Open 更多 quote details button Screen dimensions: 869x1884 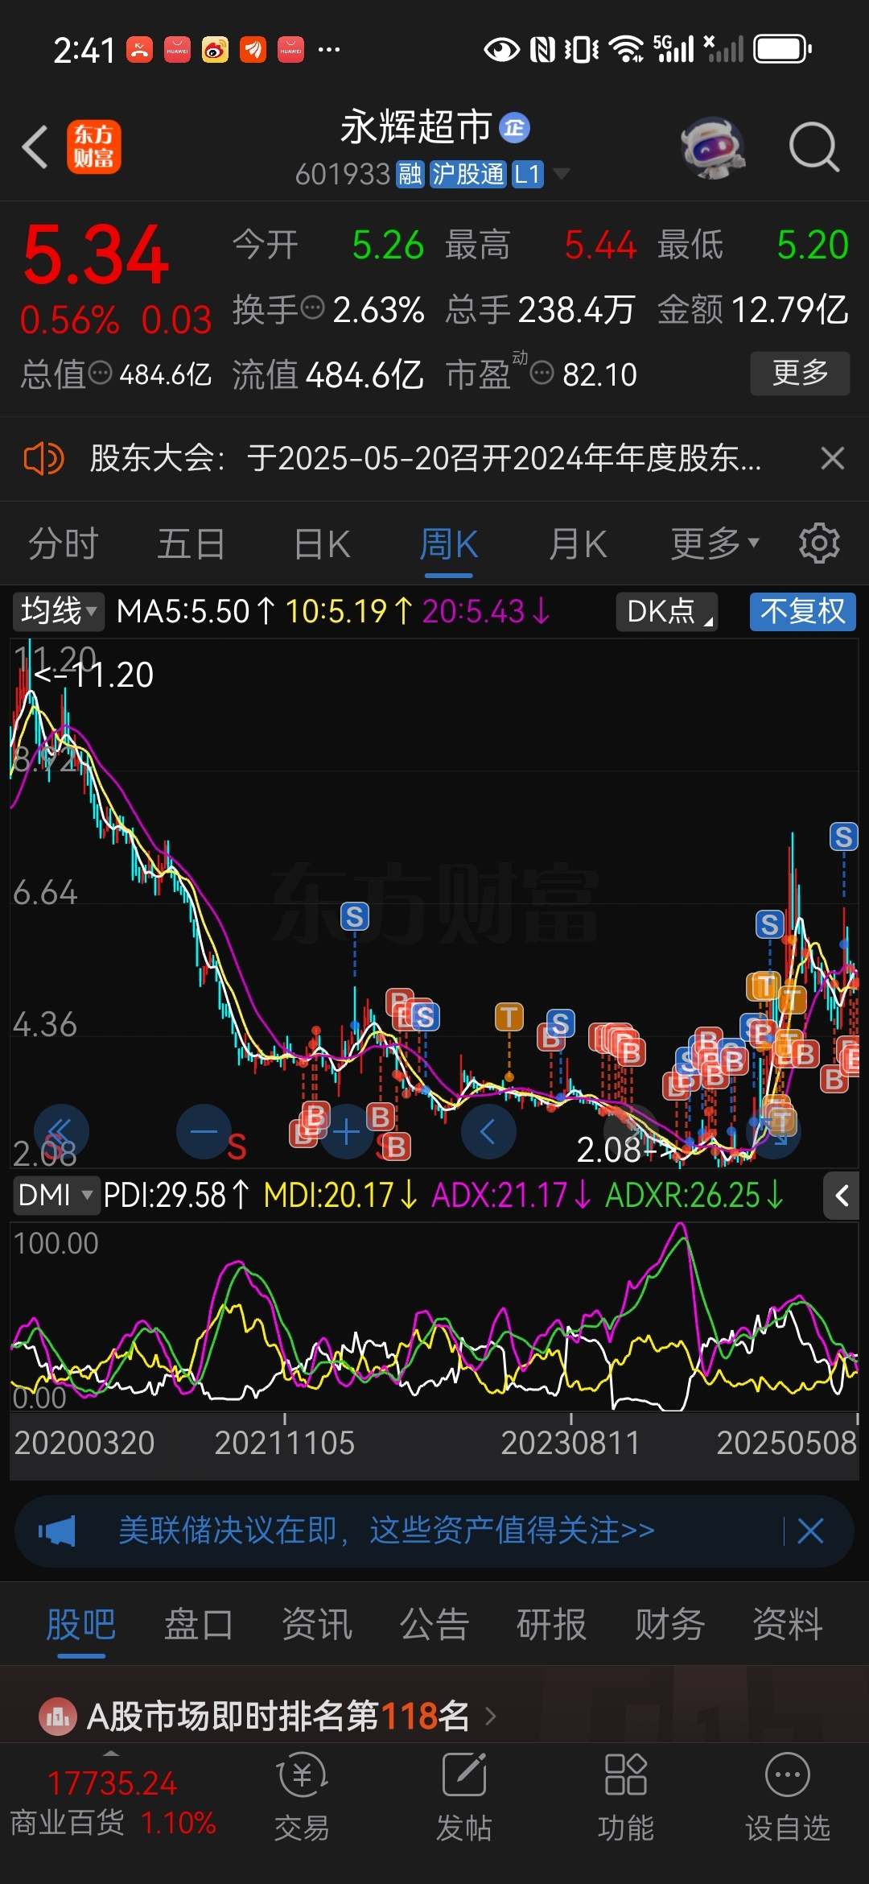pyautogui.click(x=800, y=373)
